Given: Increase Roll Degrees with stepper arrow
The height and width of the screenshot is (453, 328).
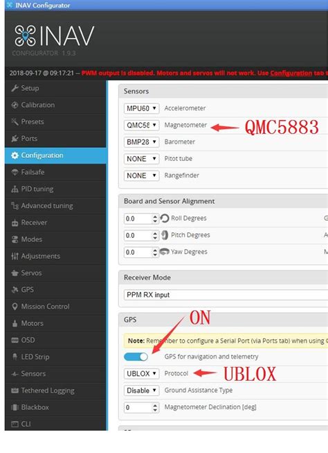Looking at the screenshot, I should point(155,216).
